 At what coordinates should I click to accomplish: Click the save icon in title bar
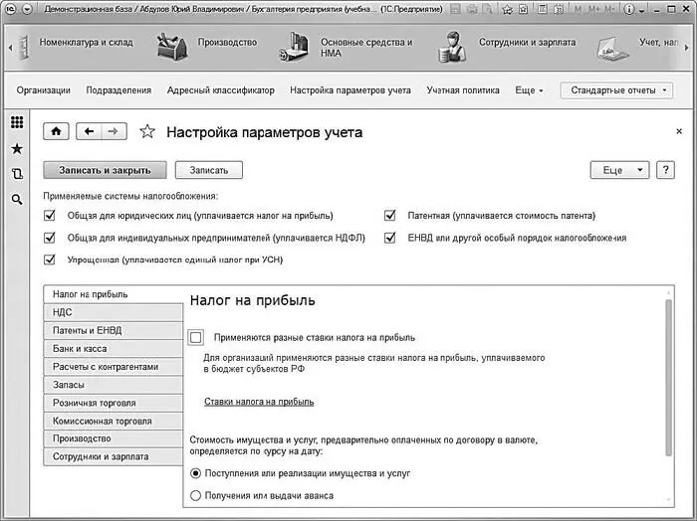pyautogui.click(x=455, y=9)
